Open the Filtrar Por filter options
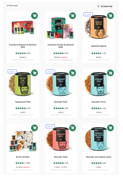The image size is (123, 176). pos(105,6)
